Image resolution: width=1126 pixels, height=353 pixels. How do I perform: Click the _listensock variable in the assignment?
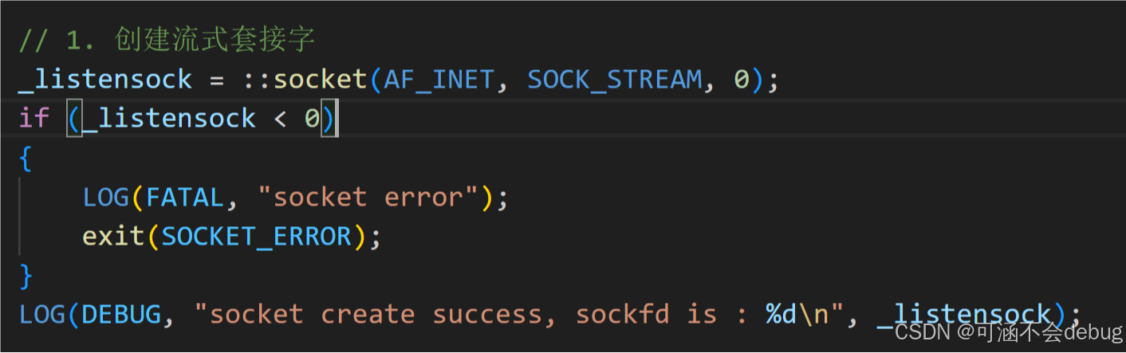pos(105,80)
